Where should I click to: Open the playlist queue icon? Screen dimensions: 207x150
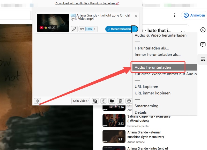203,59
